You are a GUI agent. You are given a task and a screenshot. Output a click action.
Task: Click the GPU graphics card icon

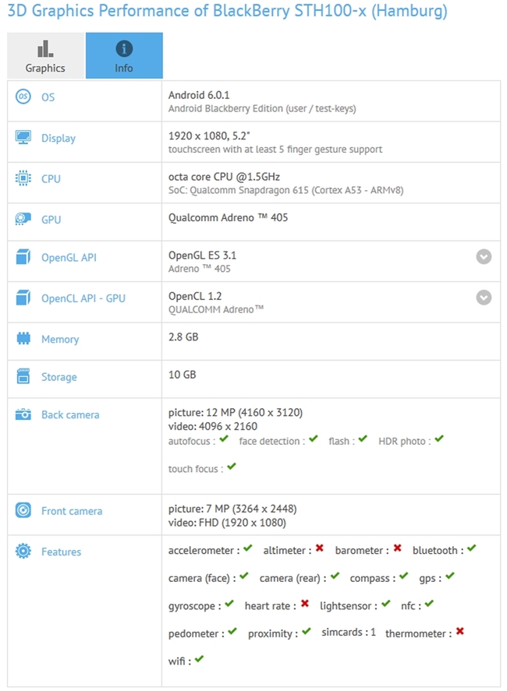(x=23, y=219)
